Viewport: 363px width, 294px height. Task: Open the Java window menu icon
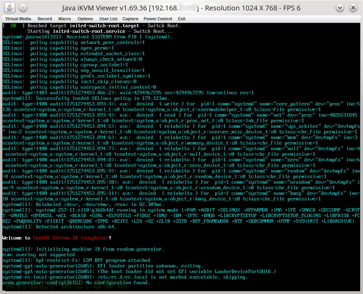(10, 8)
